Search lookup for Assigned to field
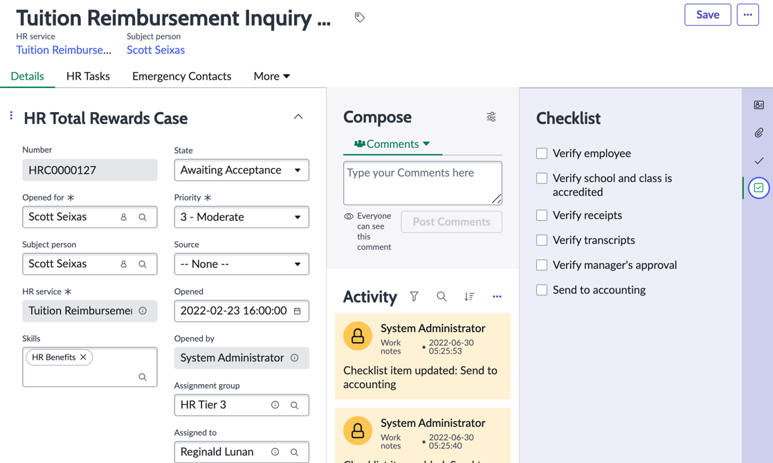Screen dimensions: 773x463 294,452
